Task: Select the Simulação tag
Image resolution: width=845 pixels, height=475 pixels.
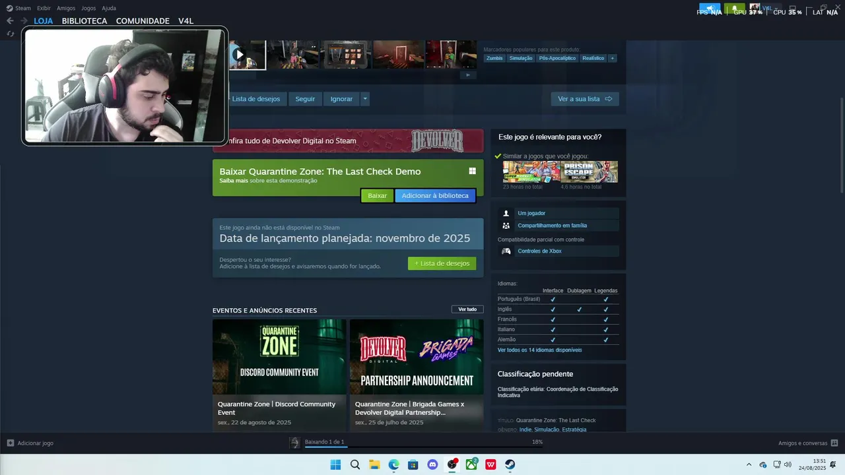Action: click(x=521, y=58)
